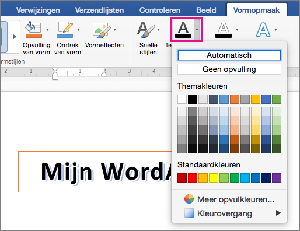
Task: Select the green theme color swatch
Action: 277,99
